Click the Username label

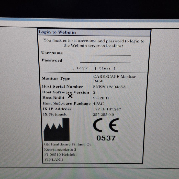click(52, 53)
